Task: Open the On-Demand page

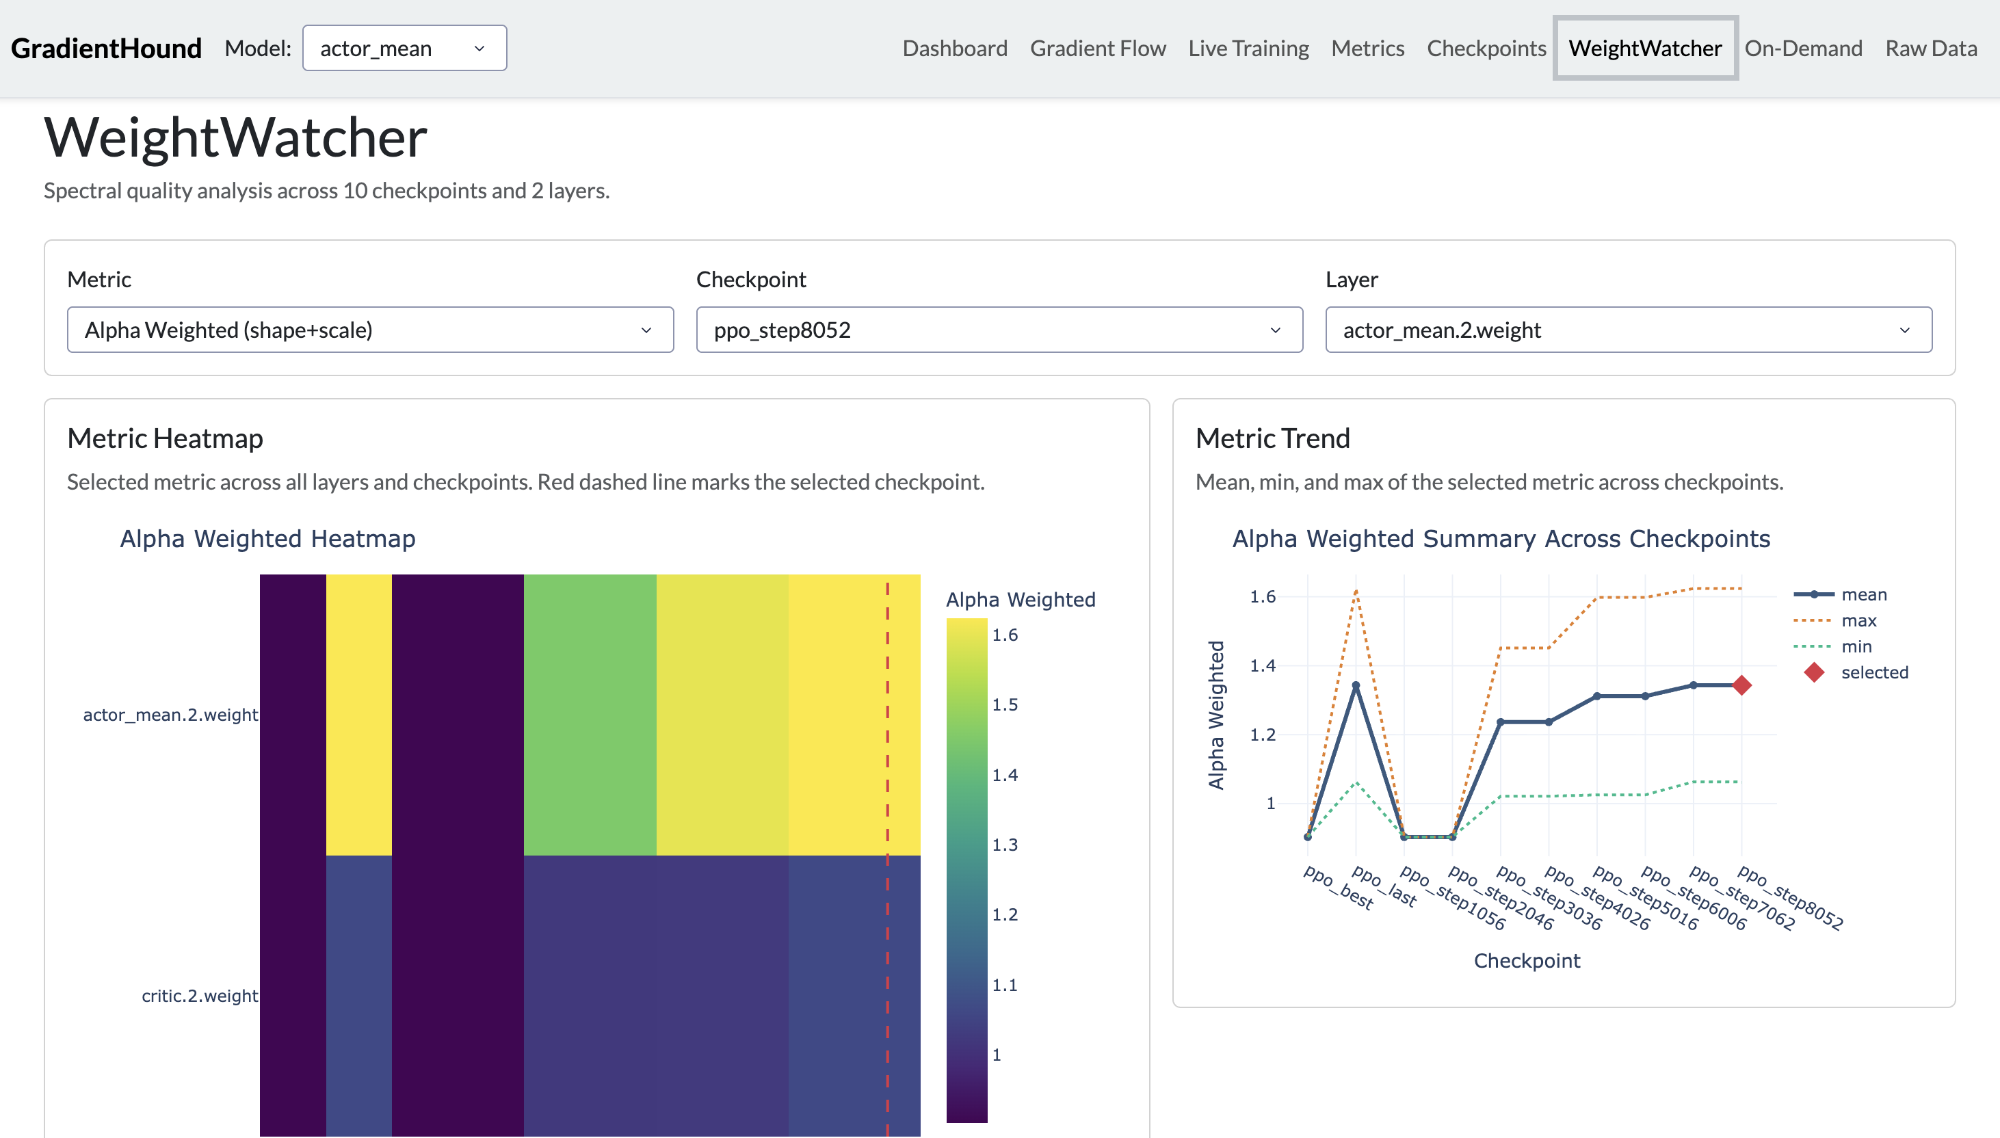Action: point(1803,49)
